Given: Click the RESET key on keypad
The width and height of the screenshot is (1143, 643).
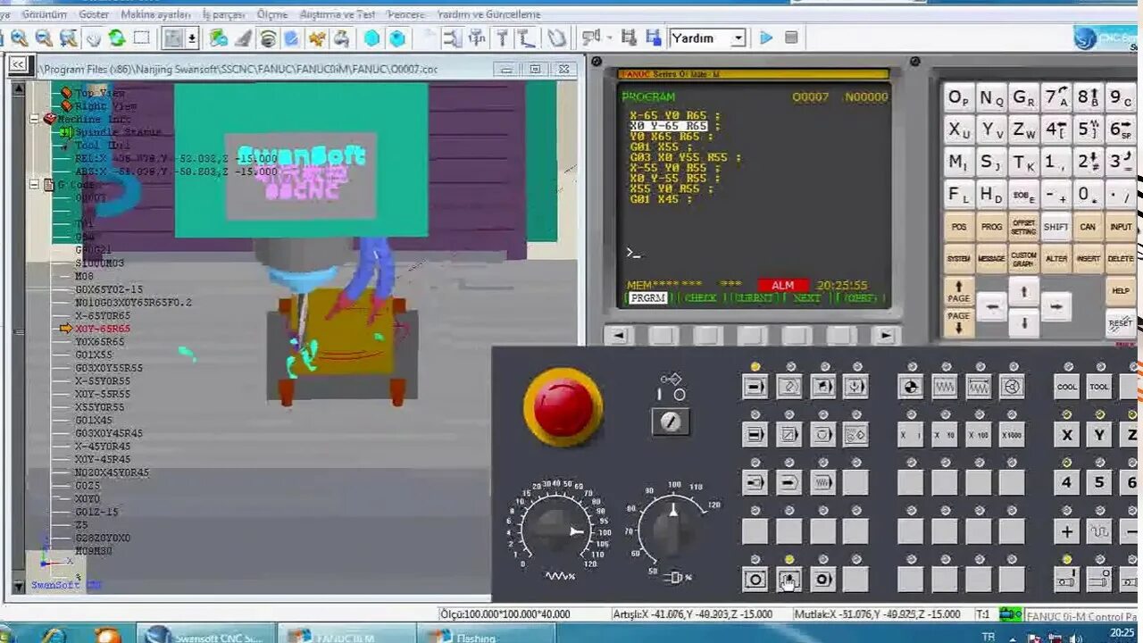Looking at the screenshot, I should coord(1121,322).
